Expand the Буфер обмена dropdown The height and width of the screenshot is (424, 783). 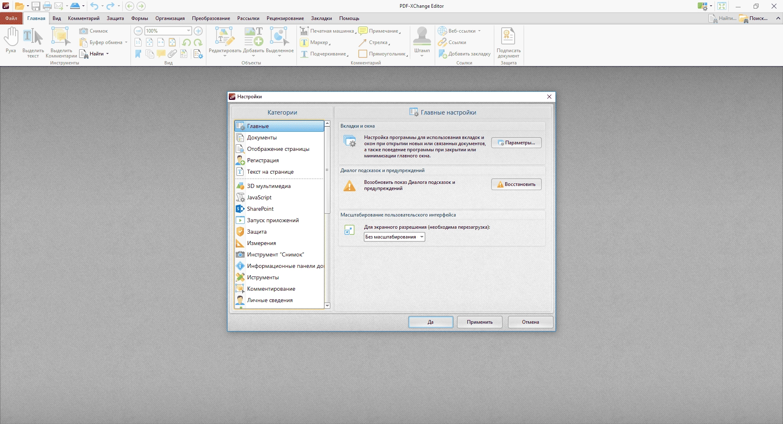[x=126, y=42]
